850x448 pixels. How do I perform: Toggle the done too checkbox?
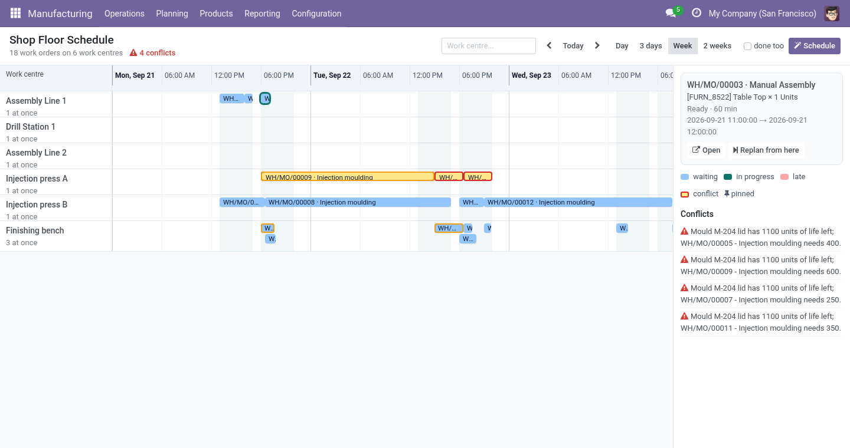pyautogui.click(x=747, y=46)
